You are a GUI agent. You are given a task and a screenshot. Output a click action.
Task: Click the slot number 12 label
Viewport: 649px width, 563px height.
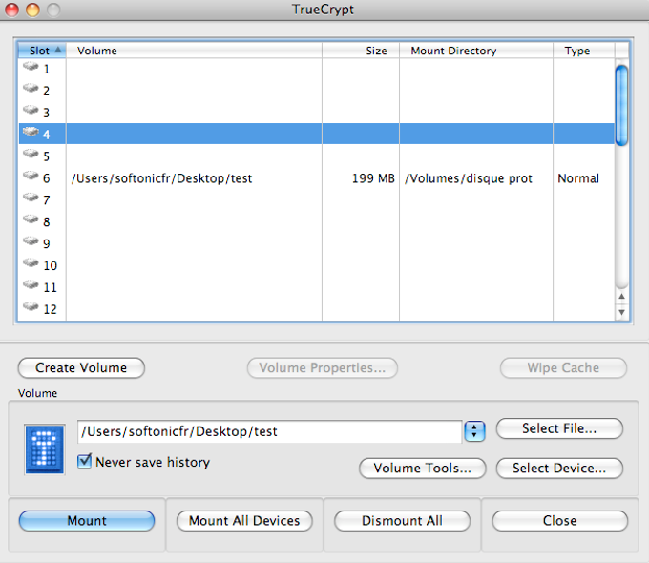click(x=50, y=309)
